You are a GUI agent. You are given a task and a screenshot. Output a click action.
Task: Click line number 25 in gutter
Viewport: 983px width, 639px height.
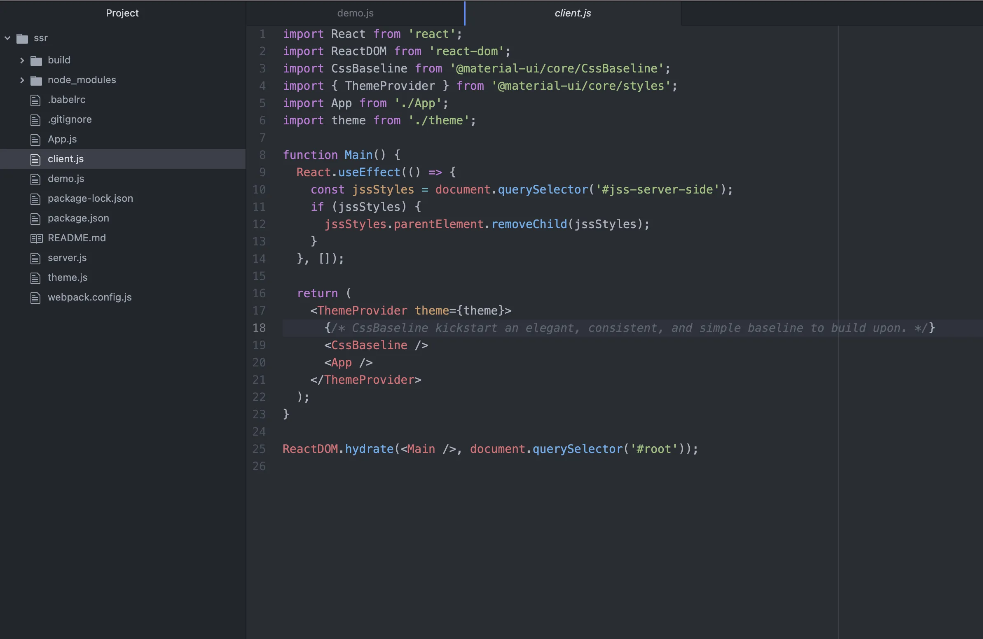259,449
